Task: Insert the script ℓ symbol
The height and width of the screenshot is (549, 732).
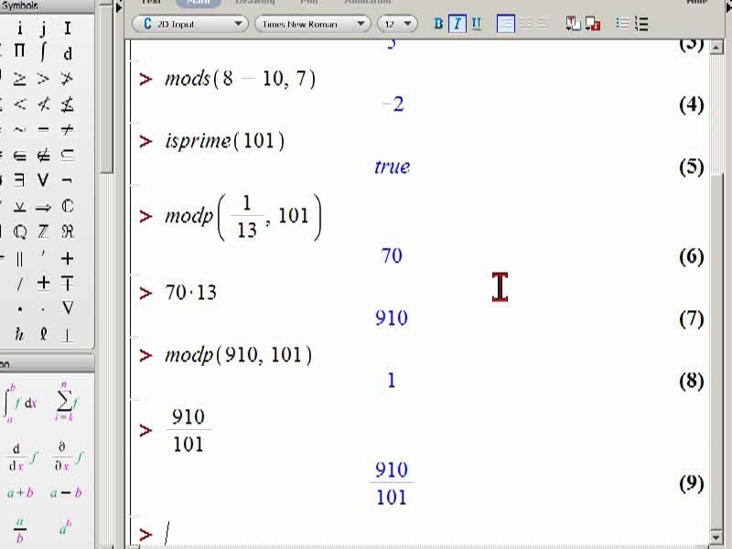Action: coord(43,334)
